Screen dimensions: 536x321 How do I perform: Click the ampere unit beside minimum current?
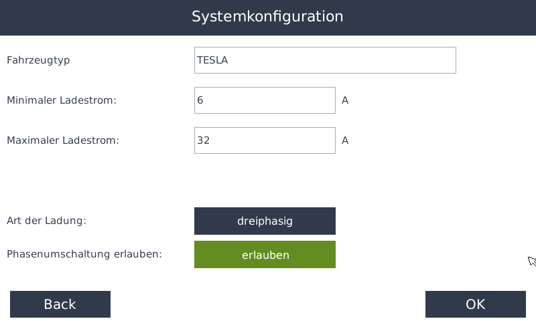(x=345, y=100)
